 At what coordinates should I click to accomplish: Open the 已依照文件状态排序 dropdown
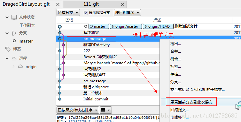point(78,110)
